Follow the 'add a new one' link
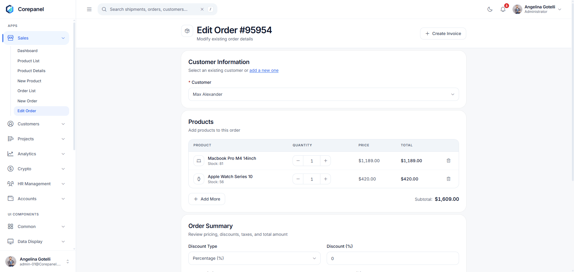Viewport: 574px width, 272px height. pyautogui.click(x=264, y=70)
